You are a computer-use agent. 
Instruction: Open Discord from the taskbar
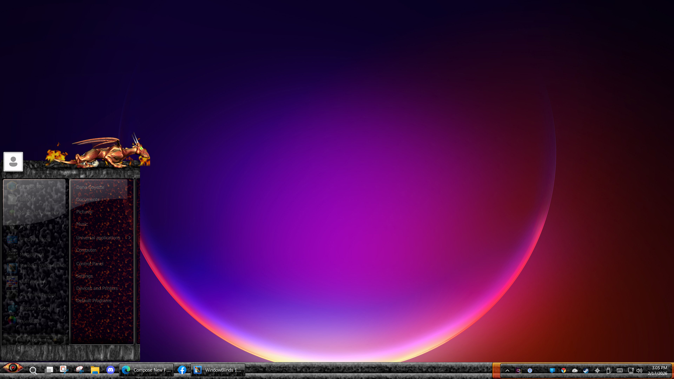pyautogui.click(x=111, y=370)
